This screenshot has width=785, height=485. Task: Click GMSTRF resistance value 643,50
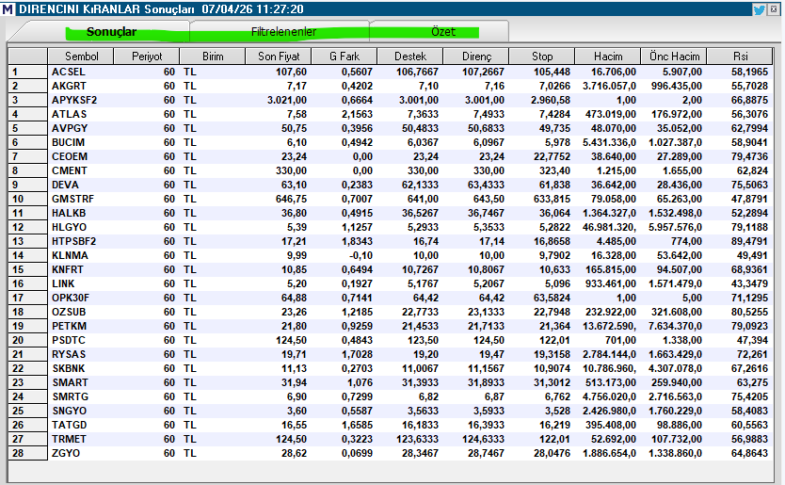coord(489,199)
